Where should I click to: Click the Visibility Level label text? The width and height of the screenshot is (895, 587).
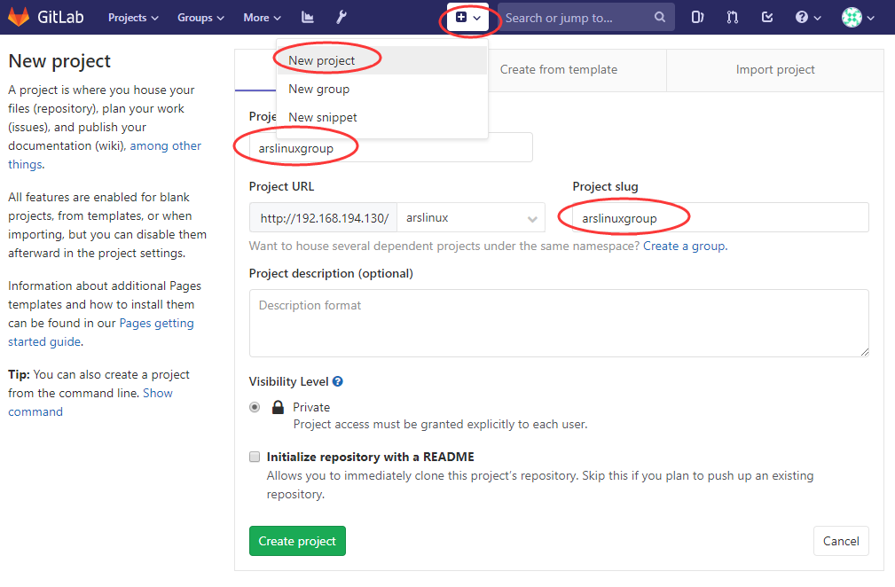(x=289, y=381)
